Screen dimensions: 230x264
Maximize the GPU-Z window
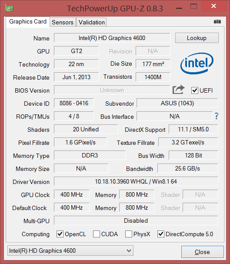point(193,7)
